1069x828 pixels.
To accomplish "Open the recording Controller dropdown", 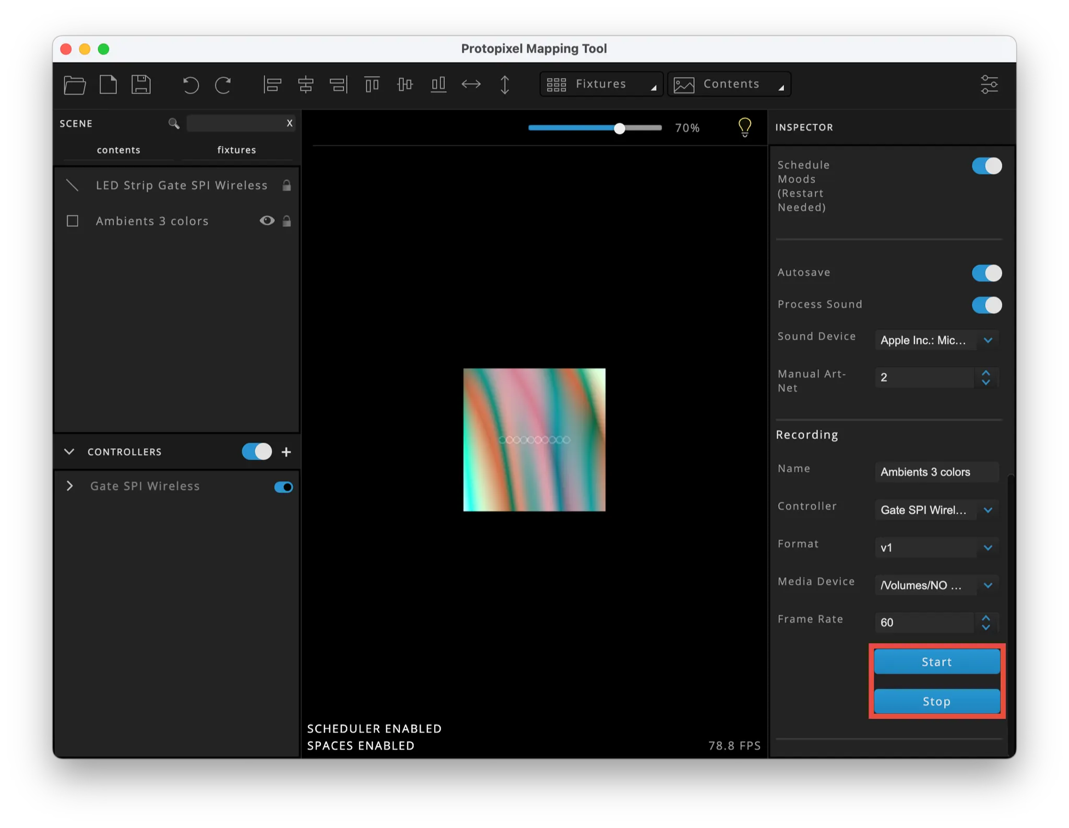I will pyautogui.click(x=936, y=510).
